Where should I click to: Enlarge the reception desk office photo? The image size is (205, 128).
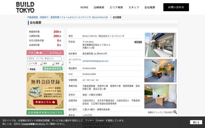(160, 96)
